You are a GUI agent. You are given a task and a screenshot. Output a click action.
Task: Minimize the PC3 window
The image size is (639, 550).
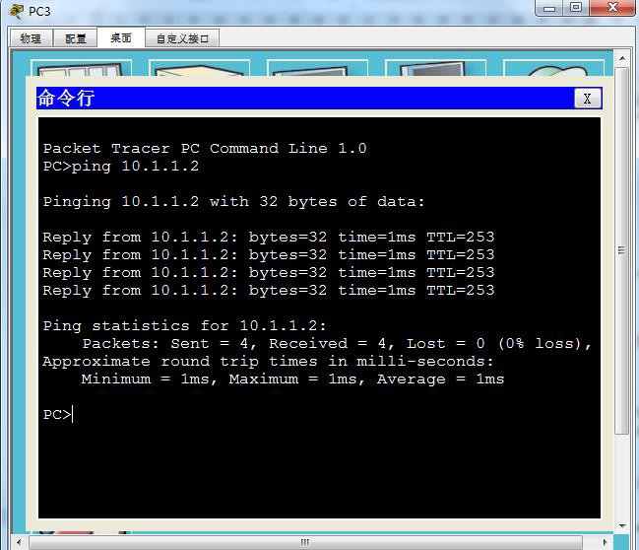pyautogui.click(x=549, y=8)
